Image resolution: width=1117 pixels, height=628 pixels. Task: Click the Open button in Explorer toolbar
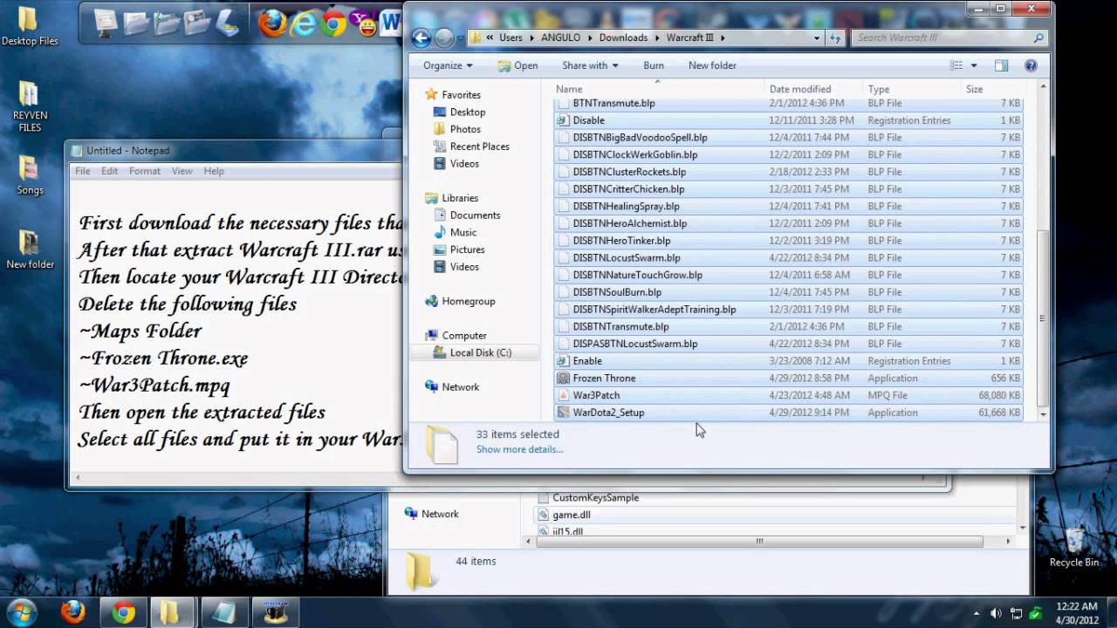(x=517, y=65)
